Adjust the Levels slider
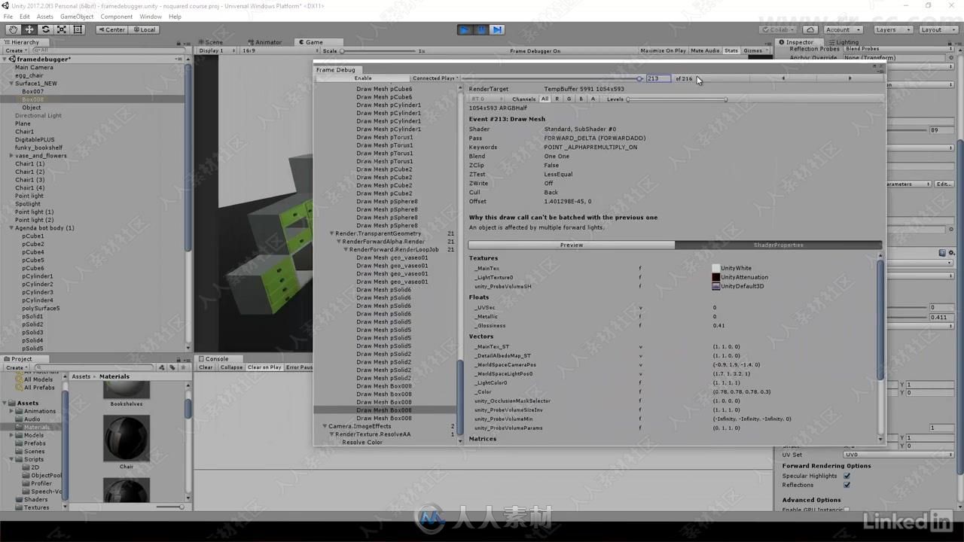Viewport: 964px width, 542px height. [677, 99]
